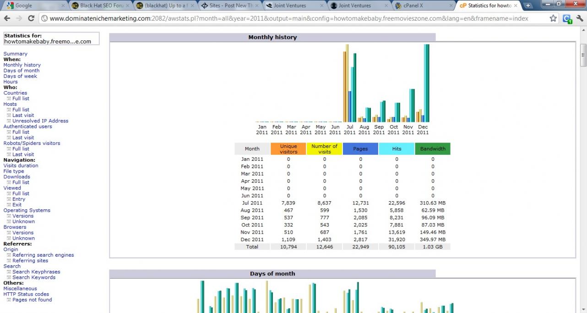Screen dimensions: 587x313
Task: Reload the page with refresh icon
Action: point(31,18)
